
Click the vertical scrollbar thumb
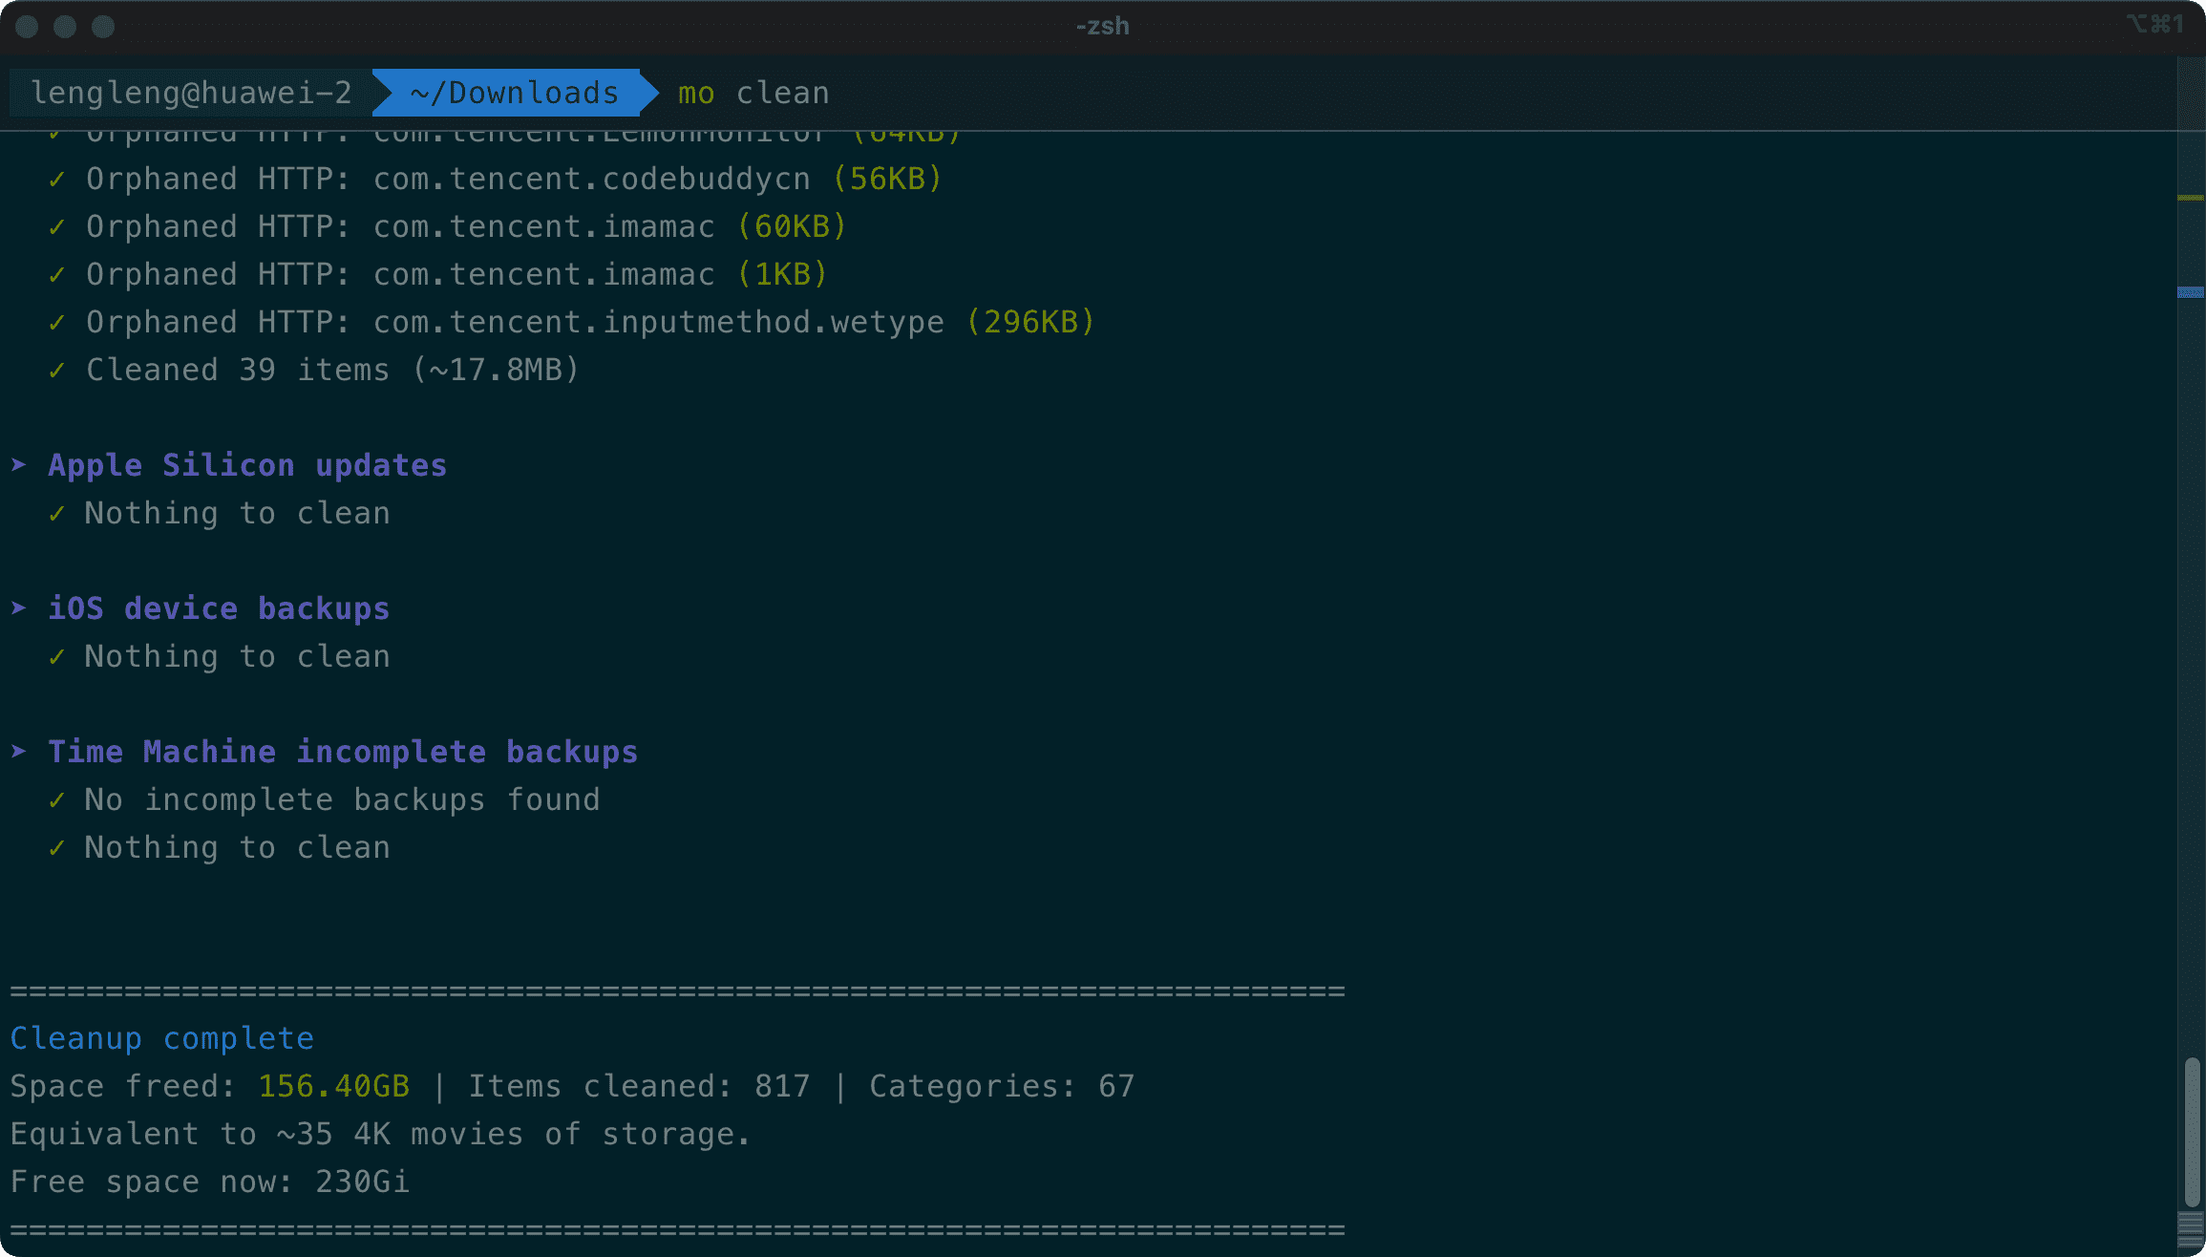[2192, 1132]
